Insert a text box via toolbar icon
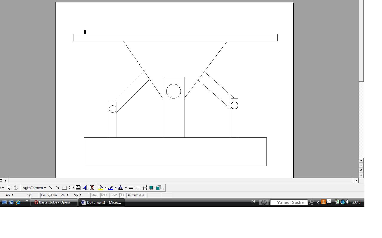Screen dimensions: 382x238 click(x=78, y=188)
